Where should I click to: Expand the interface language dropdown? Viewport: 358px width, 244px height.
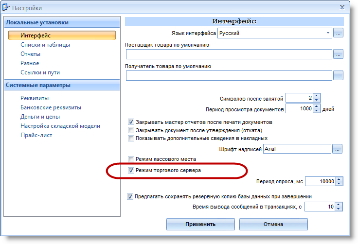coord(328,33)
